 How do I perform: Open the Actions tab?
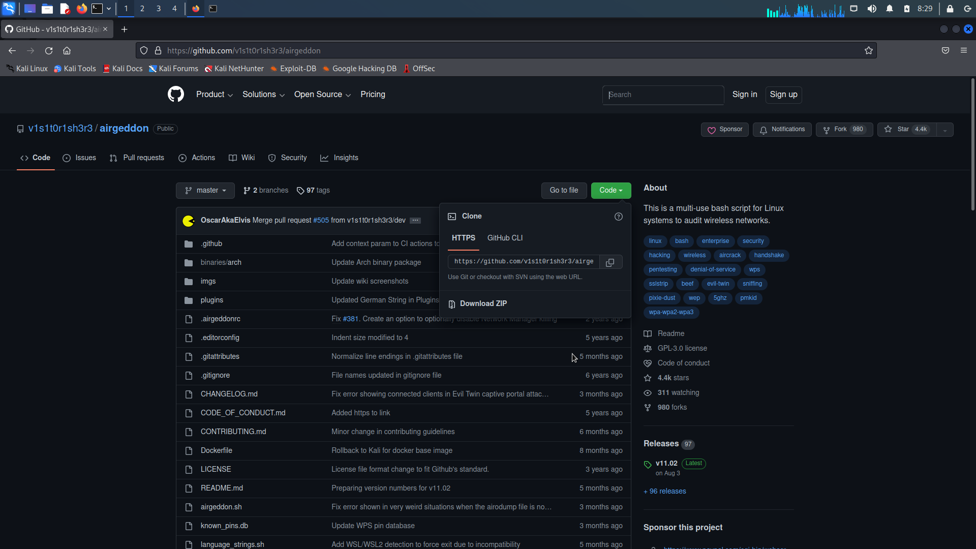pos(197,158)
